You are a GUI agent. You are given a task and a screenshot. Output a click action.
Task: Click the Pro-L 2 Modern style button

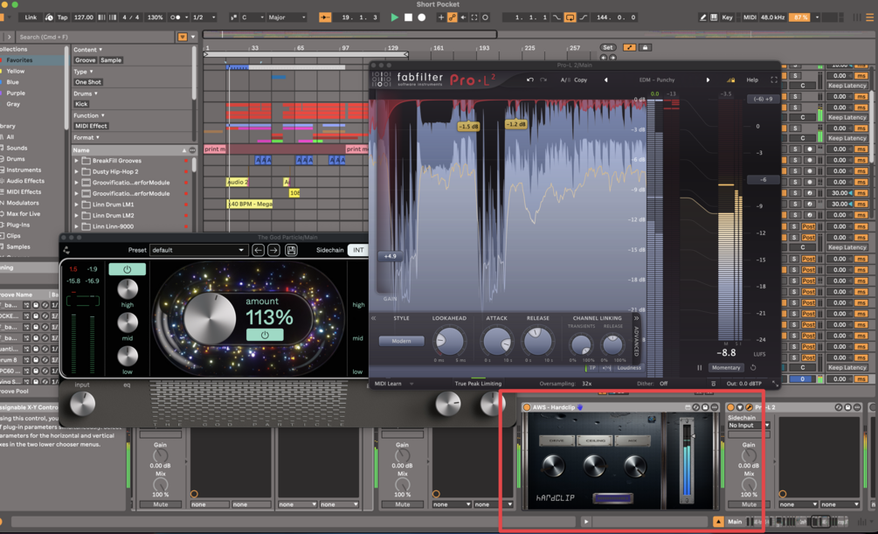tap(401, 341)
